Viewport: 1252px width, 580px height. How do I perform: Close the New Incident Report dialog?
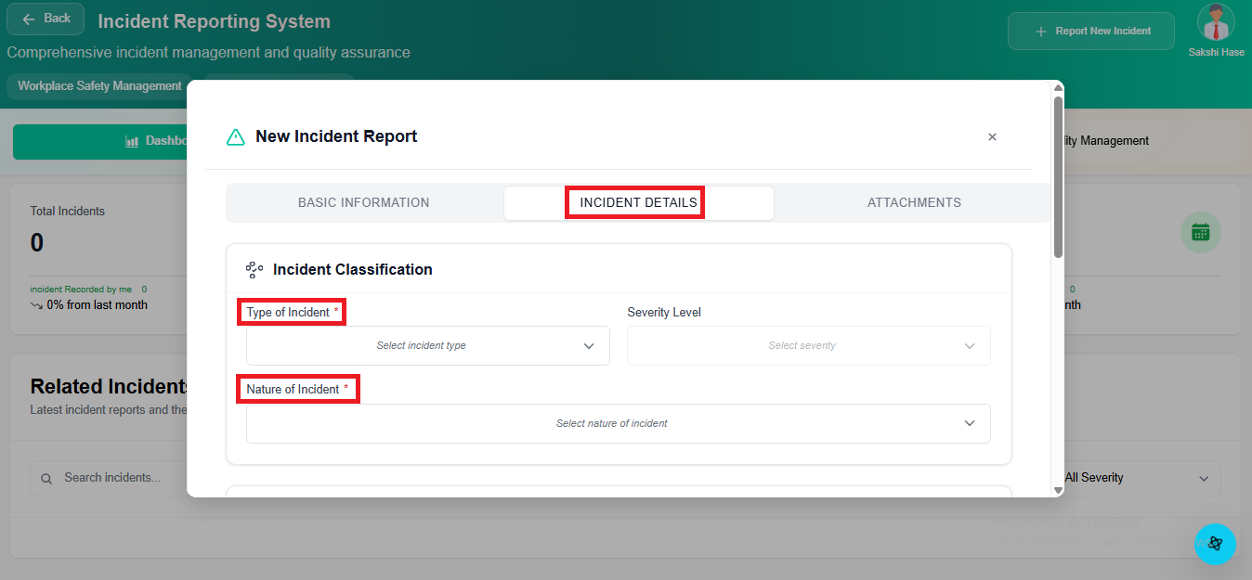pos(992,137)
